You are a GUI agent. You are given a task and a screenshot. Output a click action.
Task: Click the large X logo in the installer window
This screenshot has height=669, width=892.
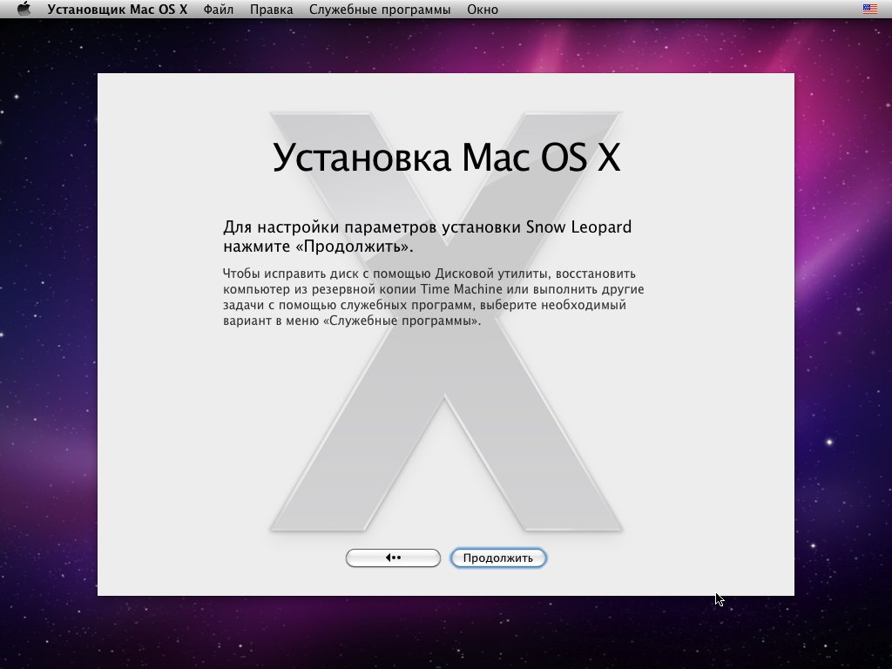pyautogui.click(x=445, y=436)
